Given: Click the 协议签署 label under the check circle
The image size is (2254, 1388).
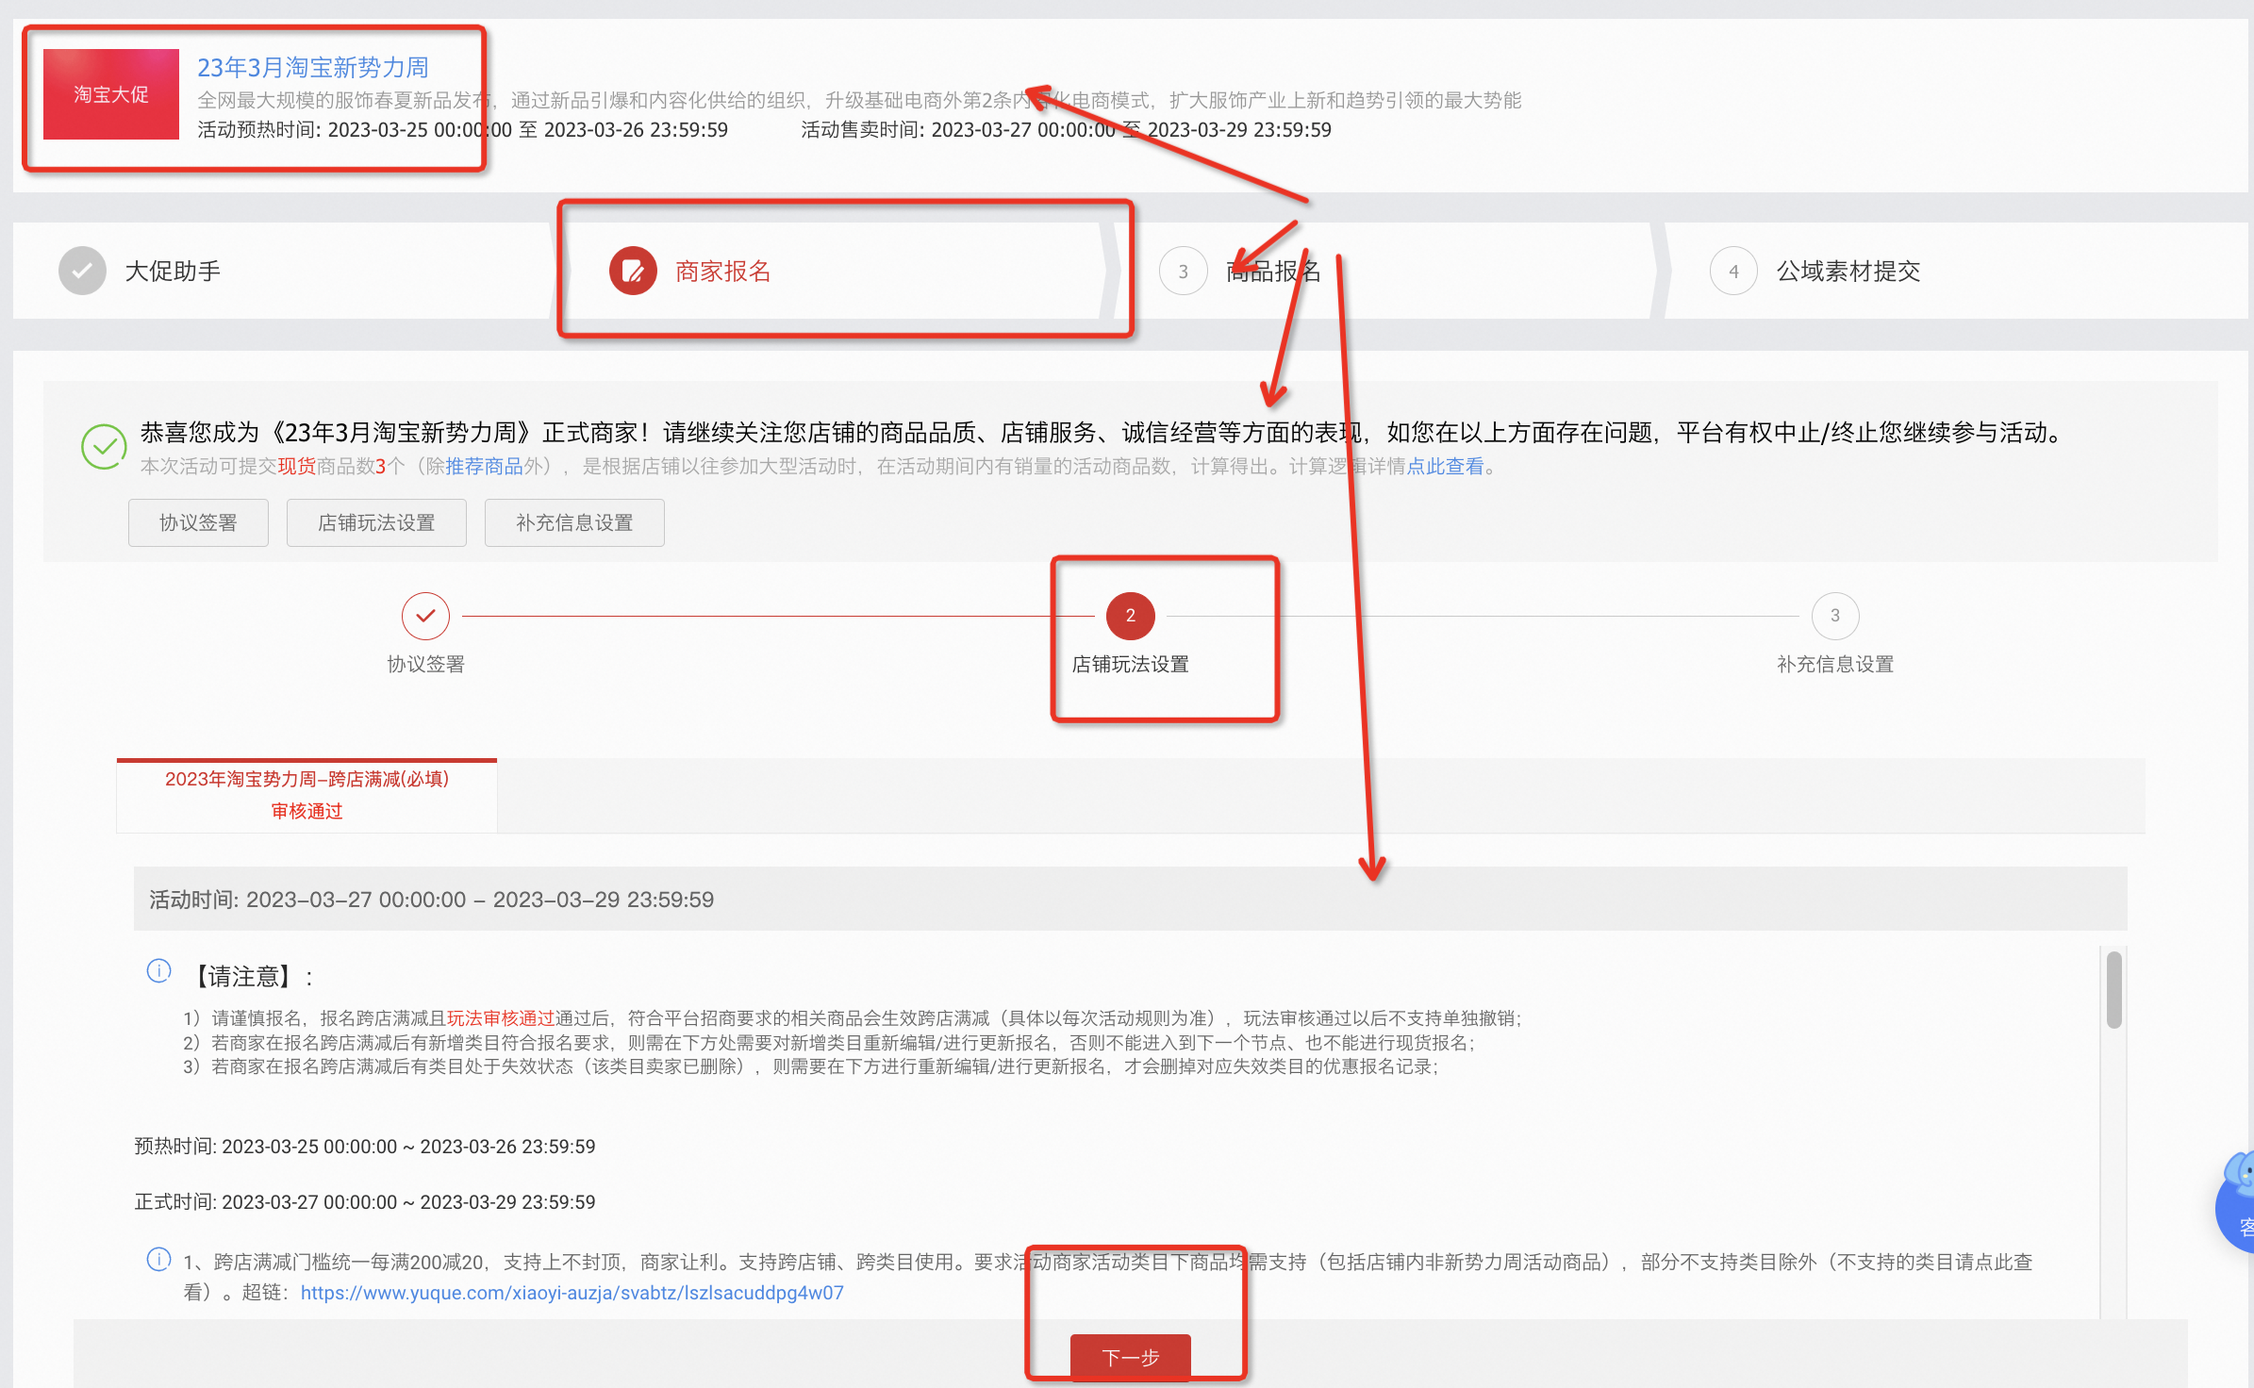Looking at the screenshot, I should pos(426,665).
